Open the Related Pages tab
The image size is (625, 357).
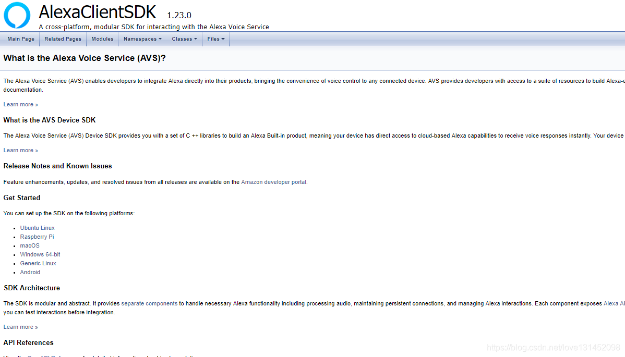tap(63, 39)
